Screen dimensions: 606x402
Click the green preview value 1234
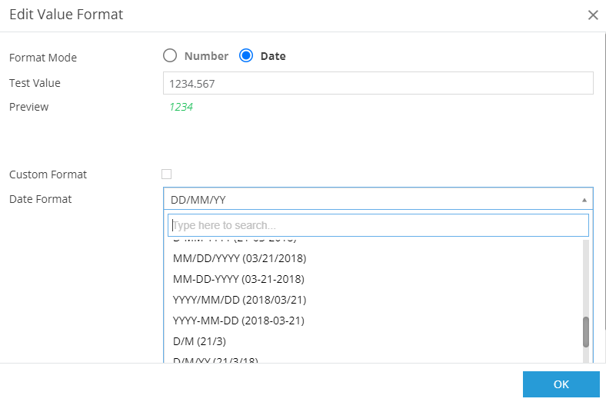[x=181, y=107]
